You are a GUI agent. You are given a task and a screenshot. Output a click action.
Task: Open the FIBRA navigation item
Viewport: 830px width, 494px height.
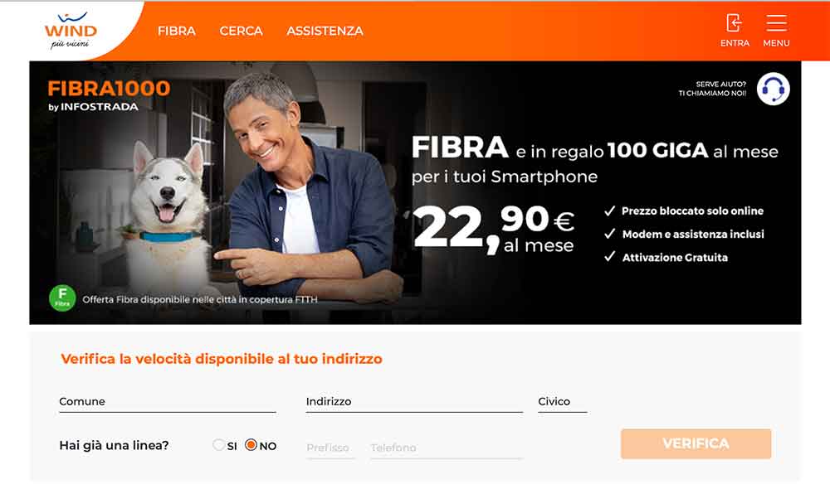(177, 31)
